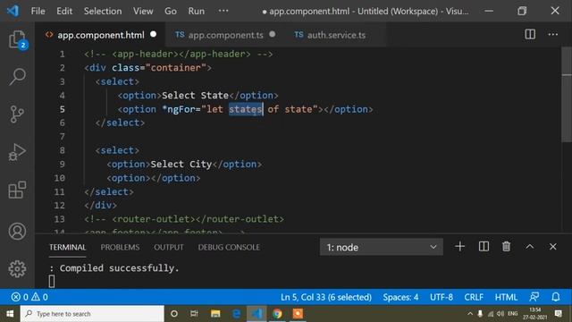
Task: Open editor More Actions ellipsis
Action: [553, 34]
